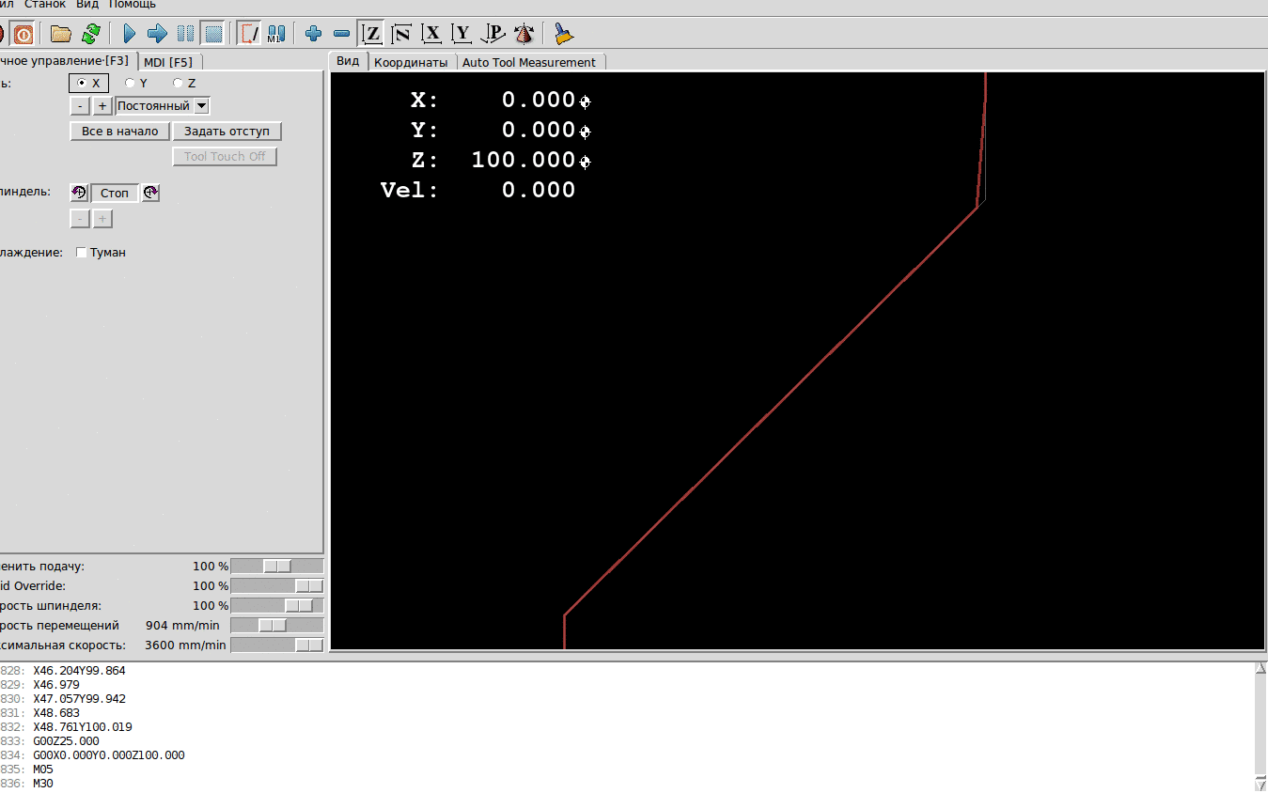Adjust the 3600 mm/min max velocity slider

[x=277, y=645]
